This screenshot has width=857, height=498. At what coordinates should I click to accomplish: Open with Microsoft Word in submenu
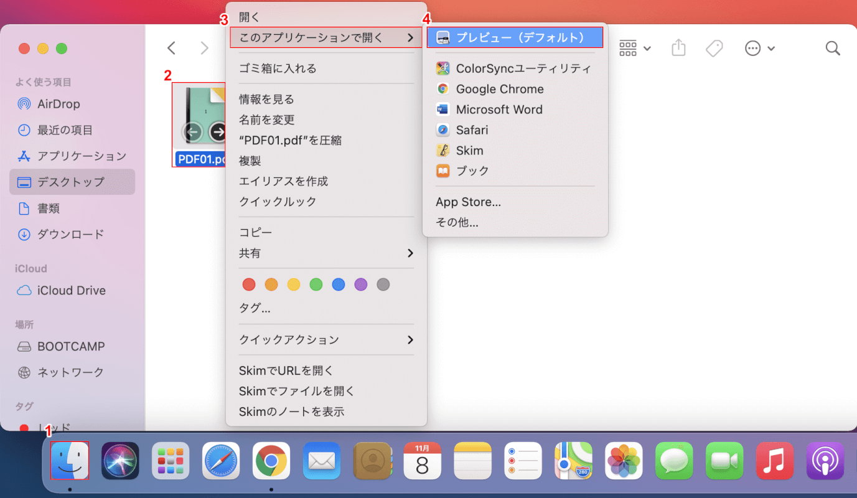[515, 110]
